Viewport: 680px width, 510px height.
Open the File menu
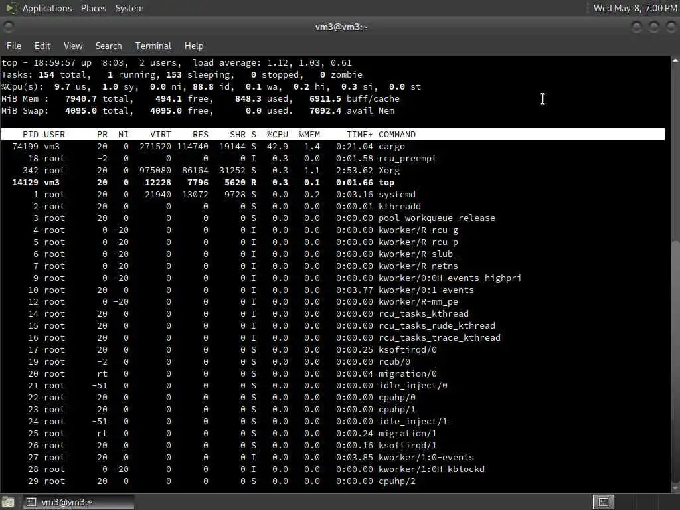(x=13, y=46)
